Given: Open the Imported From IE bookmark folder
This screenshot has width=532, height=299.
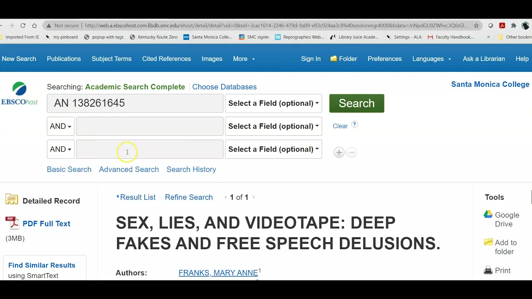Looking at the screenshot, I should (x=19, y=37).
